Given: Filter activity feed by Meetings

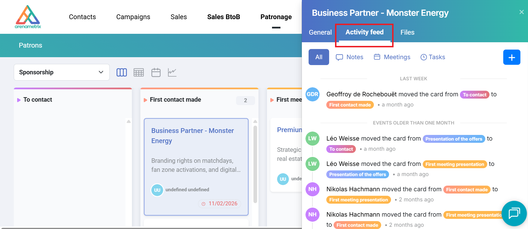Looking at the screenshot, I should [x=392, y=57].
